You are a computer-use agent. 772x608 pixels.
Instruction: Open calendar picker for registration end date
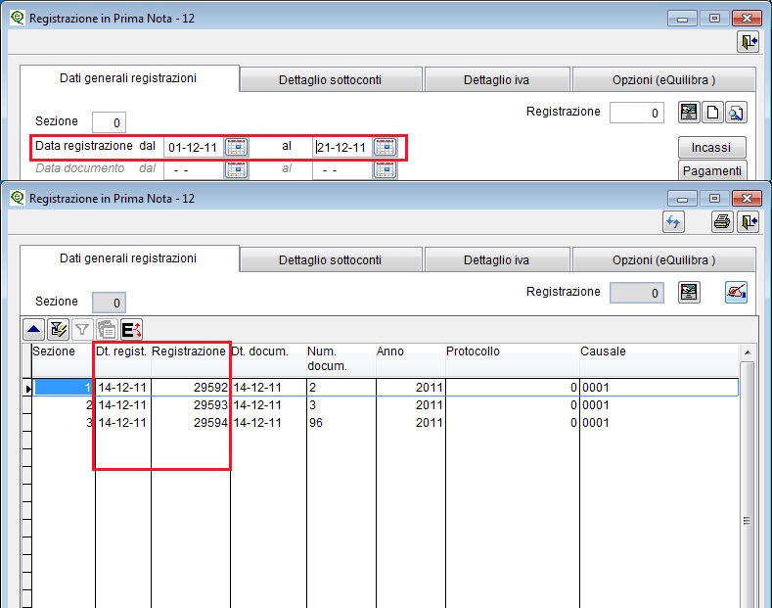386,148
